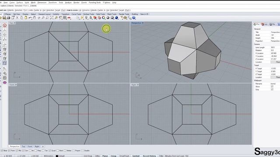Screen dimensions: 280x157
Task: Click the Lens Length value field
Action: (275, 48)
